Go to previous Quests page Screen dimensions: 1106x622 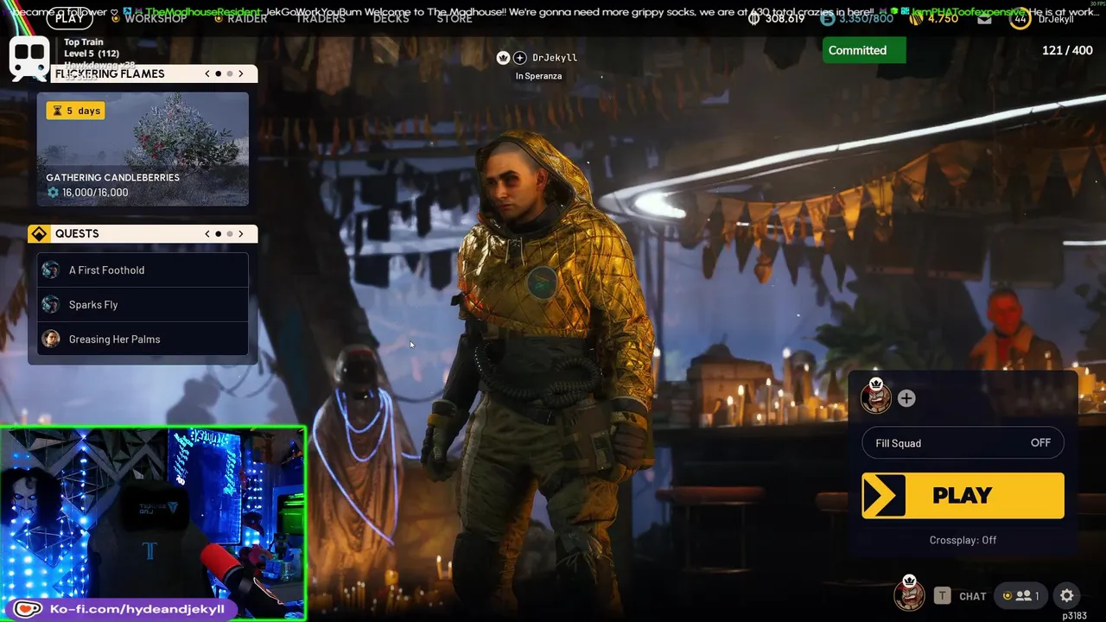[207, 233]
